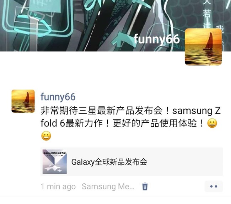Tap the Samsung Me... source label
Screen dimensions: 231x204
[x=108, y=187]
